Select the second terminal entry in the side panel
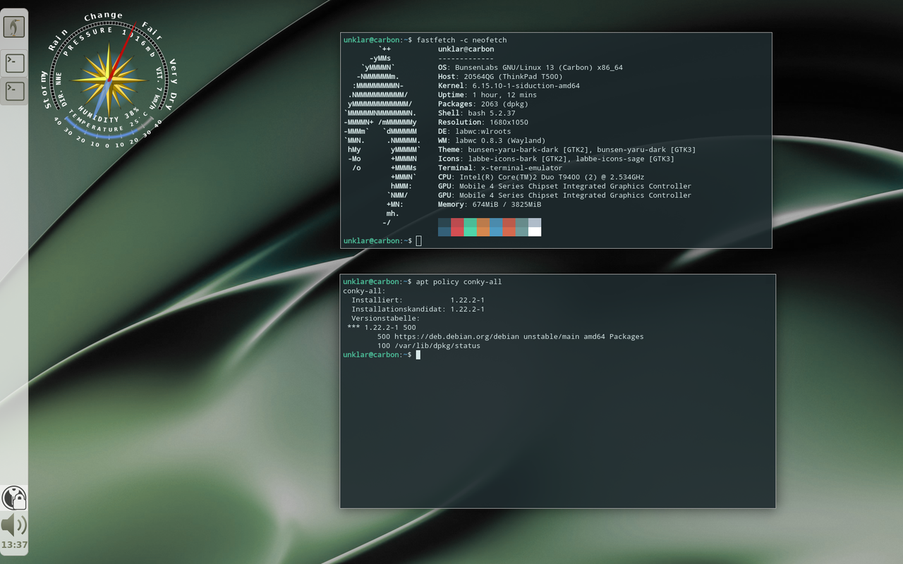903x564 pixels. [x=14, y=91]
